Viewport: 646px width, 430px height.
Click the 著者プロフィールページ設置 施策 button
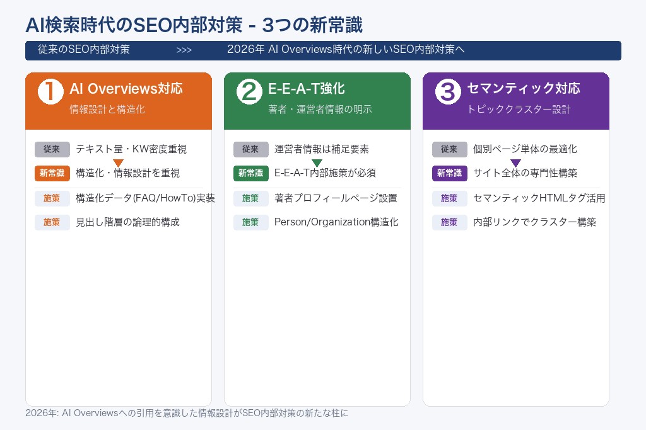(x=250, y=198)
